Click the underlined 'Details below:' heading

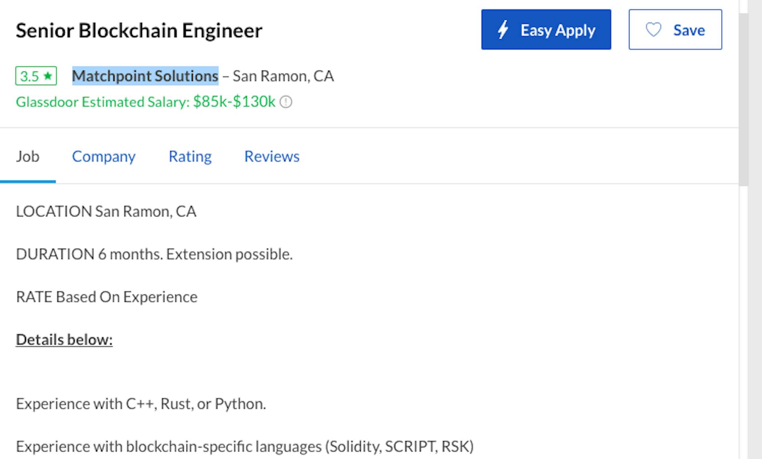pos(64,340)
